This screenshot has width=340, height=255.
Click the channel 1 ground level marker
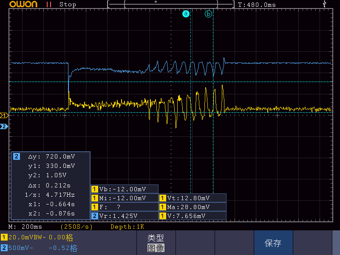[x=4, y=115]
